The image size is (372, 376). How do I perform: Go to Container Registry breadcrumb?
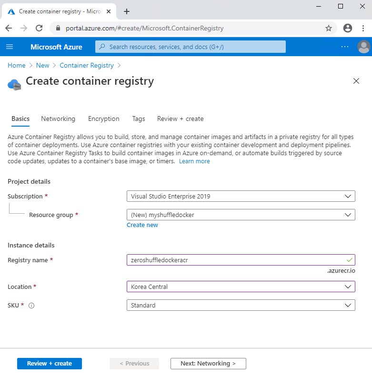[x=87, y=65]
